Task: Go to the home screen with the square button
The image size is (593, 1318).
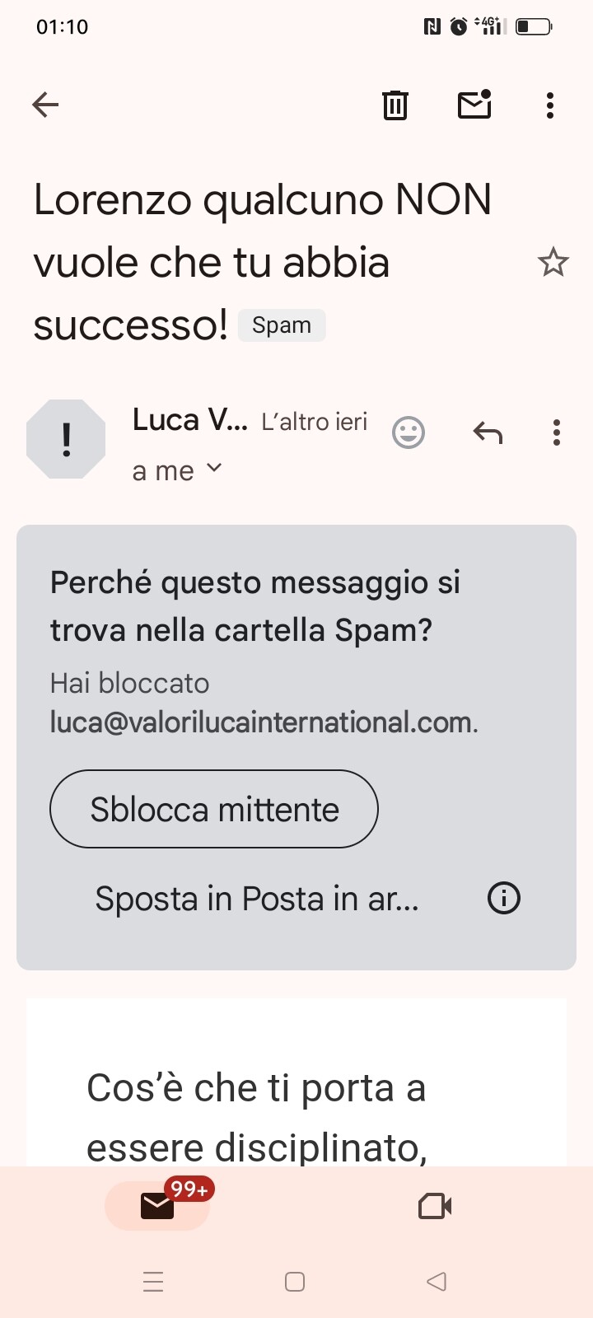Action: (295, 1282)
